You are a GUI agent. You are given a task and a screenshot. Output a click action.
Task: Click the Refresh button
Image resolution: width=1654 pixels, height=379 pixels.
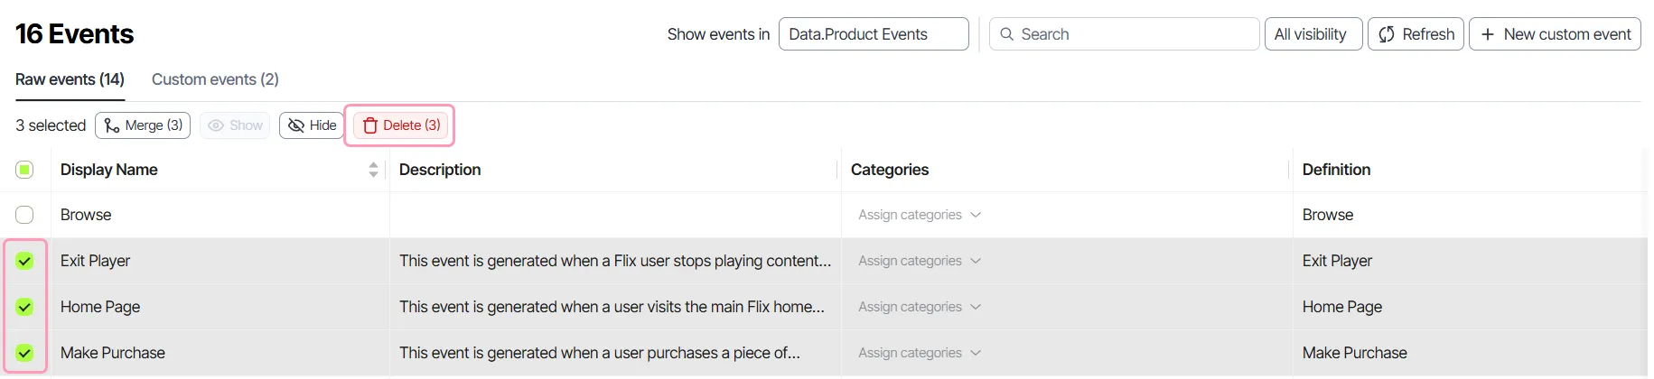point(1416,34)
